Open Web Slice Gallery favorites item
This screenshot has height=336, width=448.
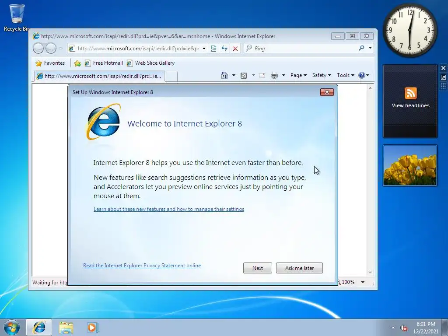(150, 63)
